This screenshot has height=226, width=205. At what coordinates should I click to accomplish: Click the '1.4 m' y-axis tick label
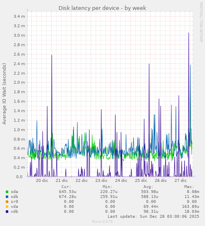(19, 111)
